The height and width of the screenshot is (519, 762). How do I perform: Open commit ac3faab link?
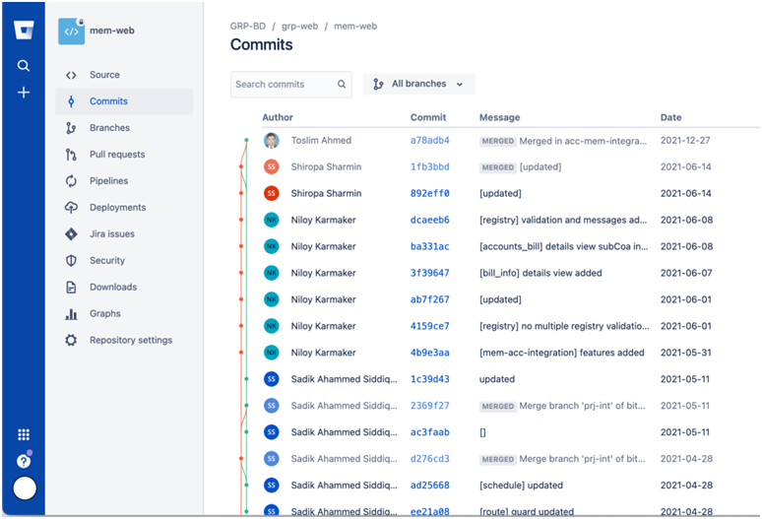coord(429,432)
